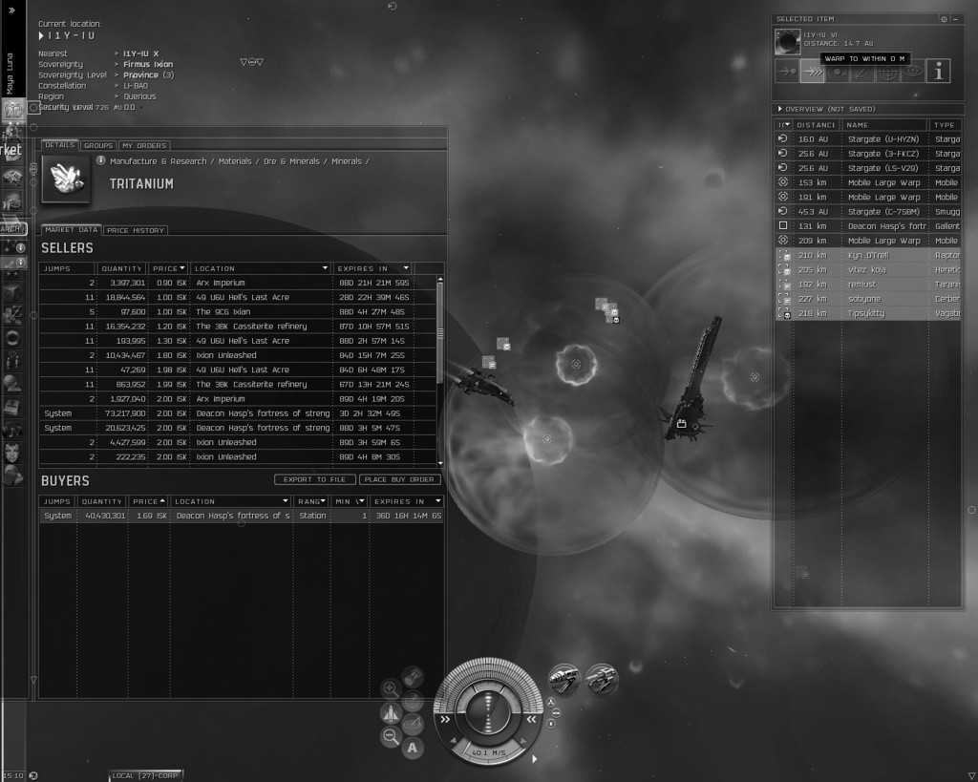Sort buyers by Location column header
Viewport: 978px width, 782px height.
[231, 501]
